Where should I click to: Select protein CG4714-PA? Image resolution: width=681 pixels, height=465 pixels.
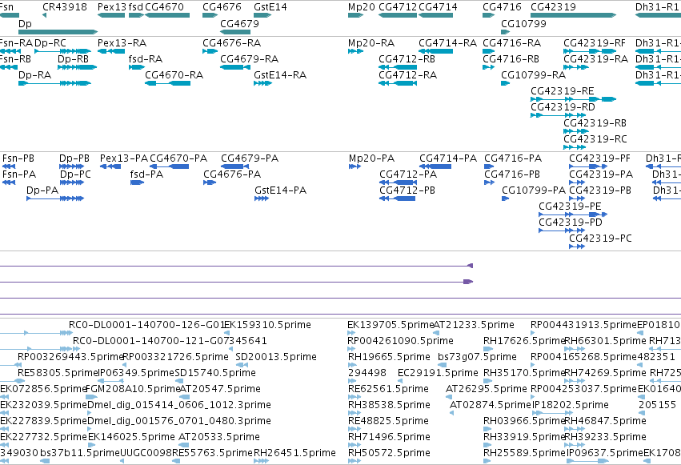(x=448, y=158)
